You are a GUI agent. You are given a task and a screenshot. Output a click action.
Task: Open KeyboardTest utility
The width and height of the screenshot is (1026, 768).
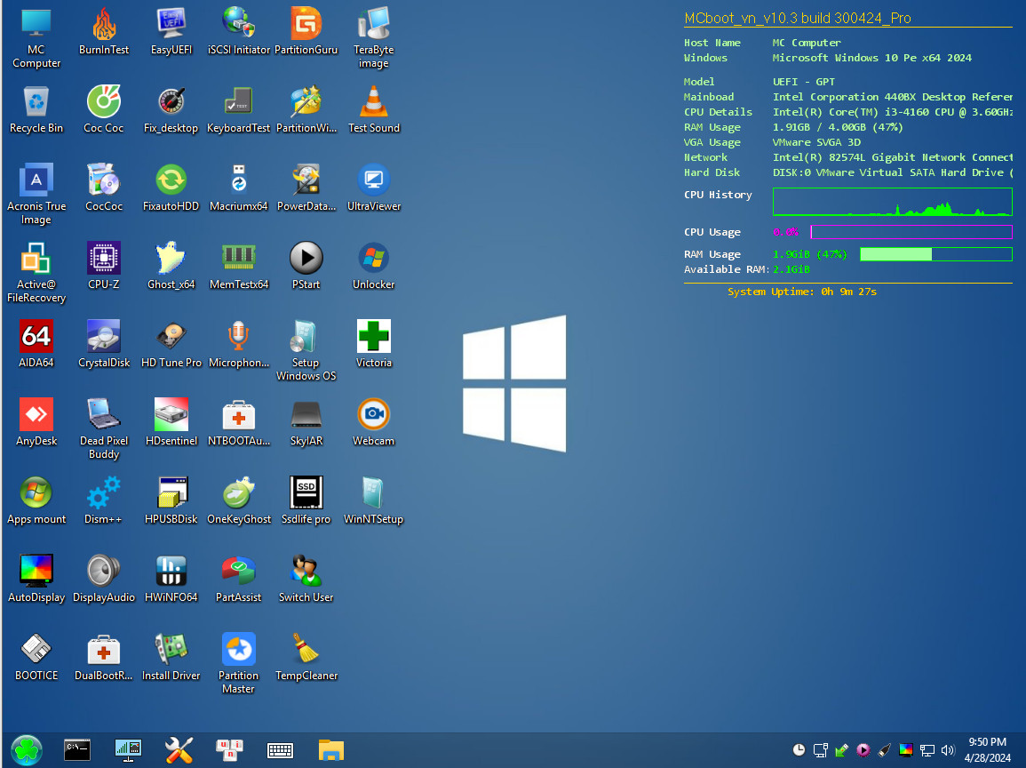(x=239, y=109)
